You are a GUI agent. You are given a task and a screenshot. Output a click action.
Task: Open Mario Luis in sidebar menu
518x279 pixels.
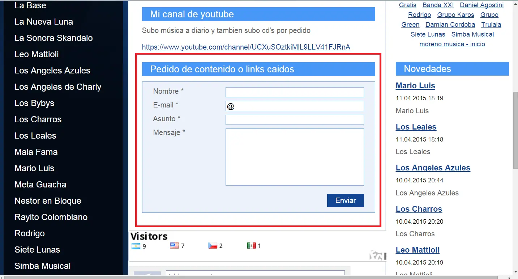click(34, 168)
